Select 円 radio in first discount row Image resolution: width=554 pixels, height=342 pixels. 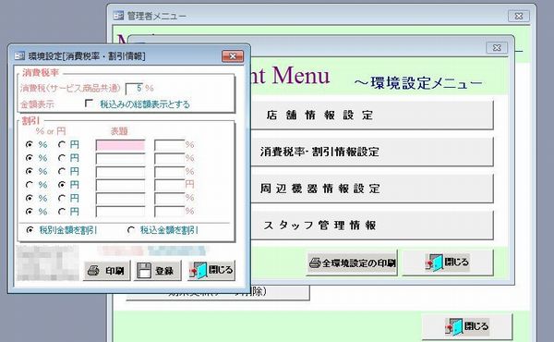click(62, 144)
